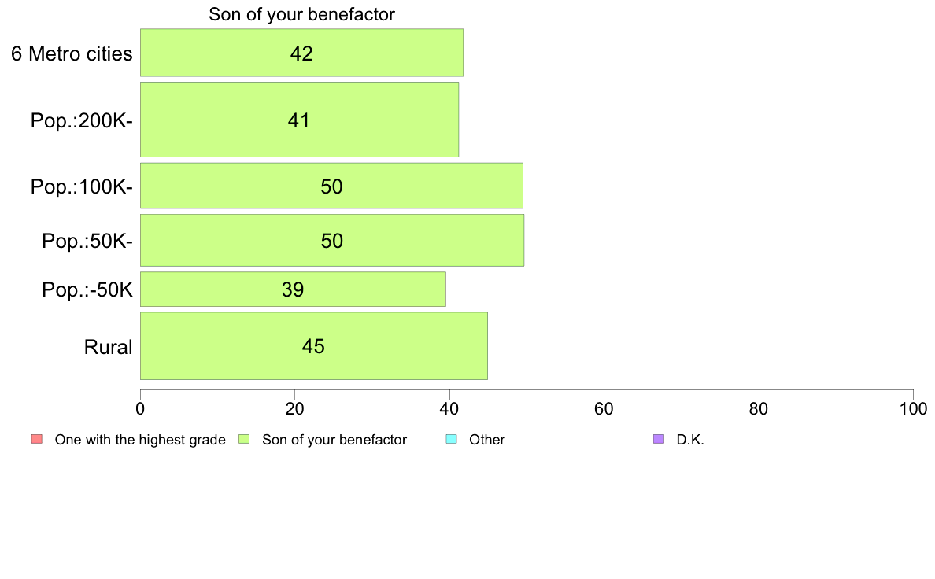
Task: Click the 6 Metro cities axis label
Action: pos(72,53)
